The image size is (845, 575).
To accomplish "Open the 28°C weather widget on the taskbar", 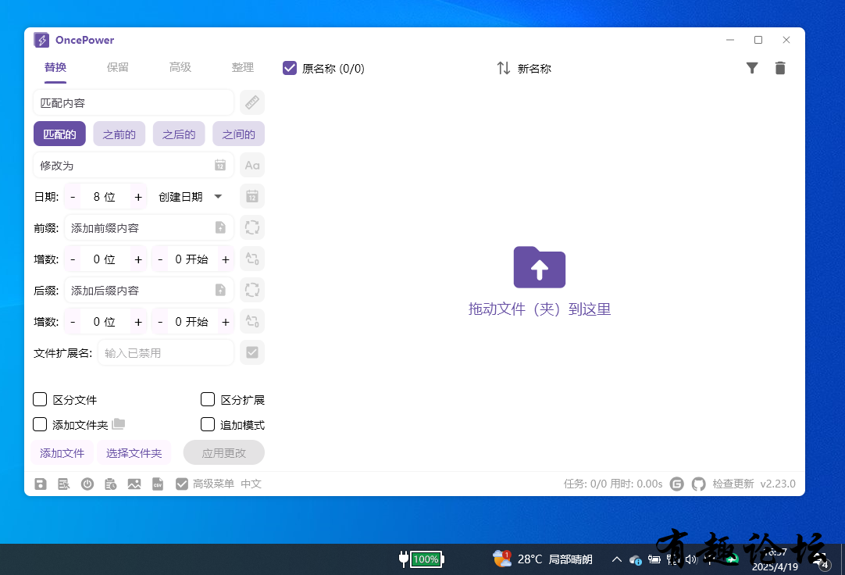I will (543, 559).
